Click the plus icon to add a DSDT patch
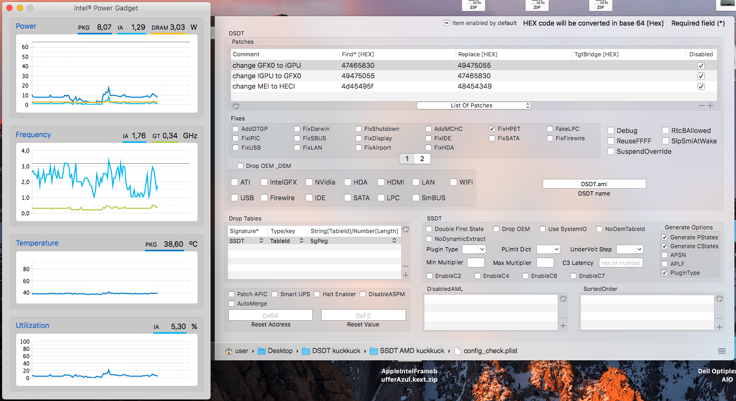 pyautogui.click(x=710, y=105)
